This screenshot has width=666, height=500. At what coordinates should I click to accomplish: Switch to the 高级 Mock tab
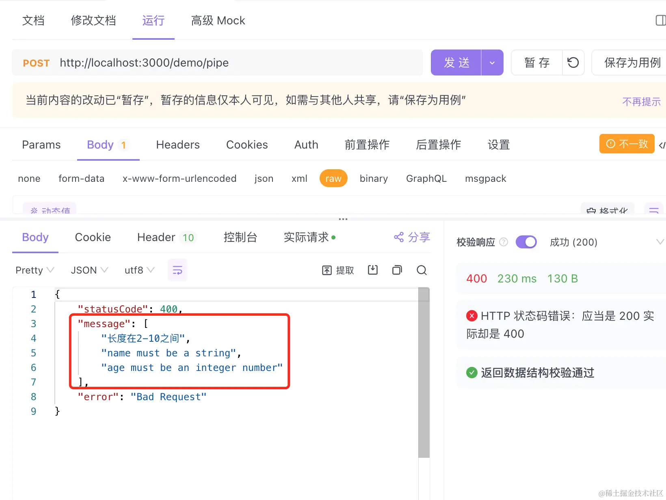(x=218, y=20)
